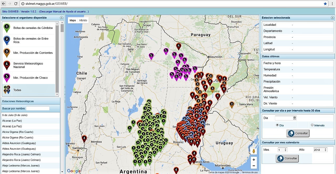Click marker 3 near Santa Maria on map

point(232,104)
